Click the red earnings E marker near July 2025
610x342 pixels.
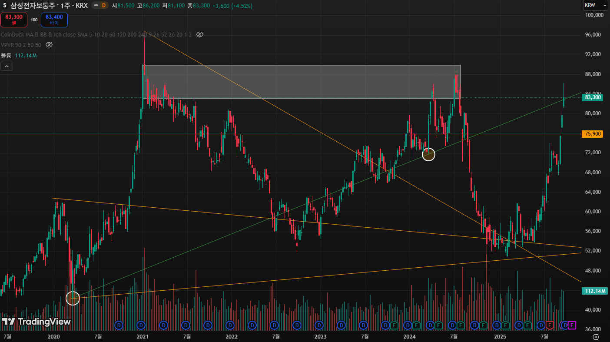click(x=550, y=325)
